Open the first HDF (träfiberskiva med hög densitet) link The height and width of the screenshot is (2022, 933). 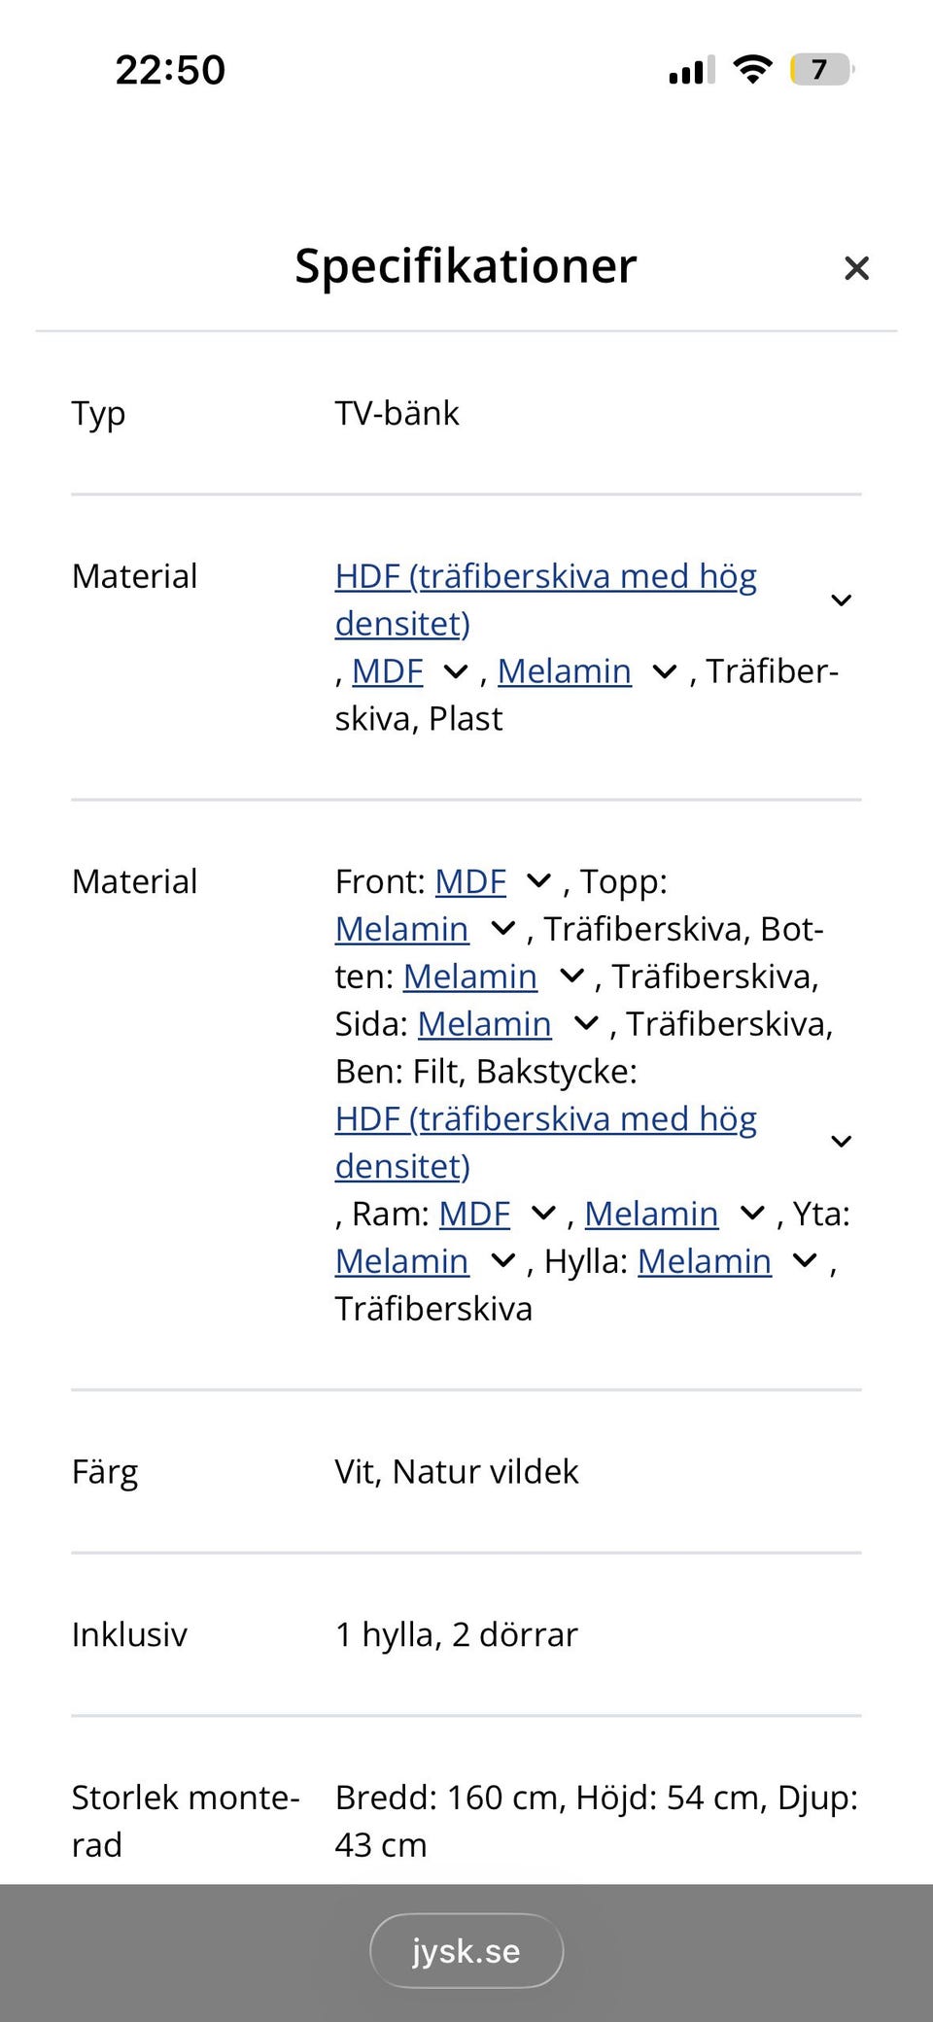point(545,577)
